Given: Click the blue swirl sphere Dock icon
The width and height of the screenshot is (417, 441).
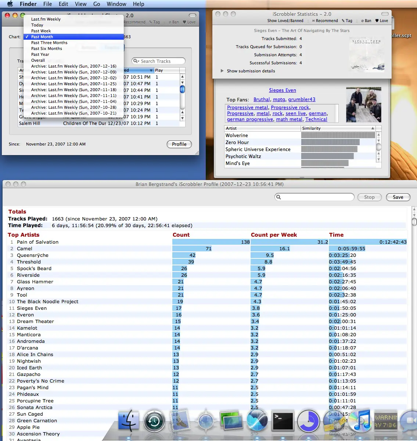Looking at the screenshot, I should point(257,420).
